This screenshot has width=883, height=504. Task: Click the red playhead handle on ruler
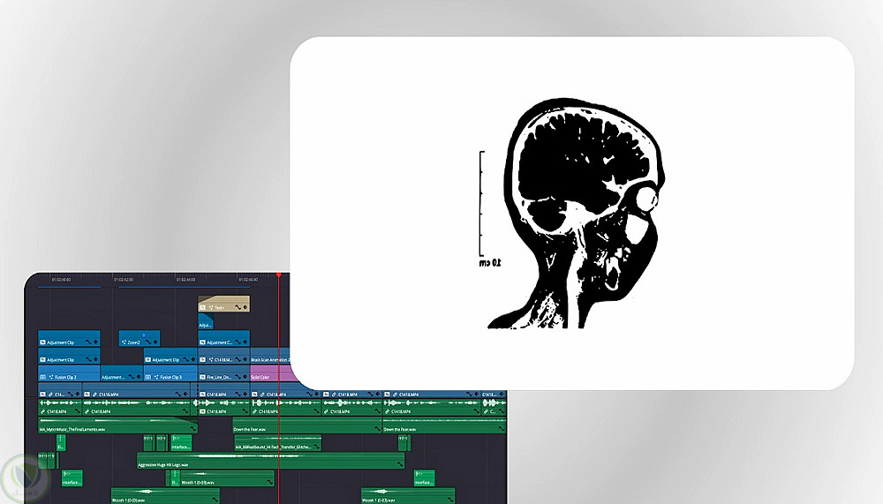click(279, 275)
